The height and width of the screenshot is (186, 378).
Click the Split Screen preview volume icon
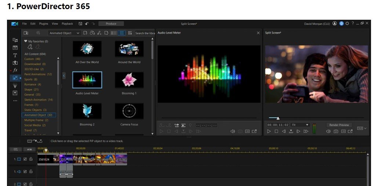tap(328, 131)
